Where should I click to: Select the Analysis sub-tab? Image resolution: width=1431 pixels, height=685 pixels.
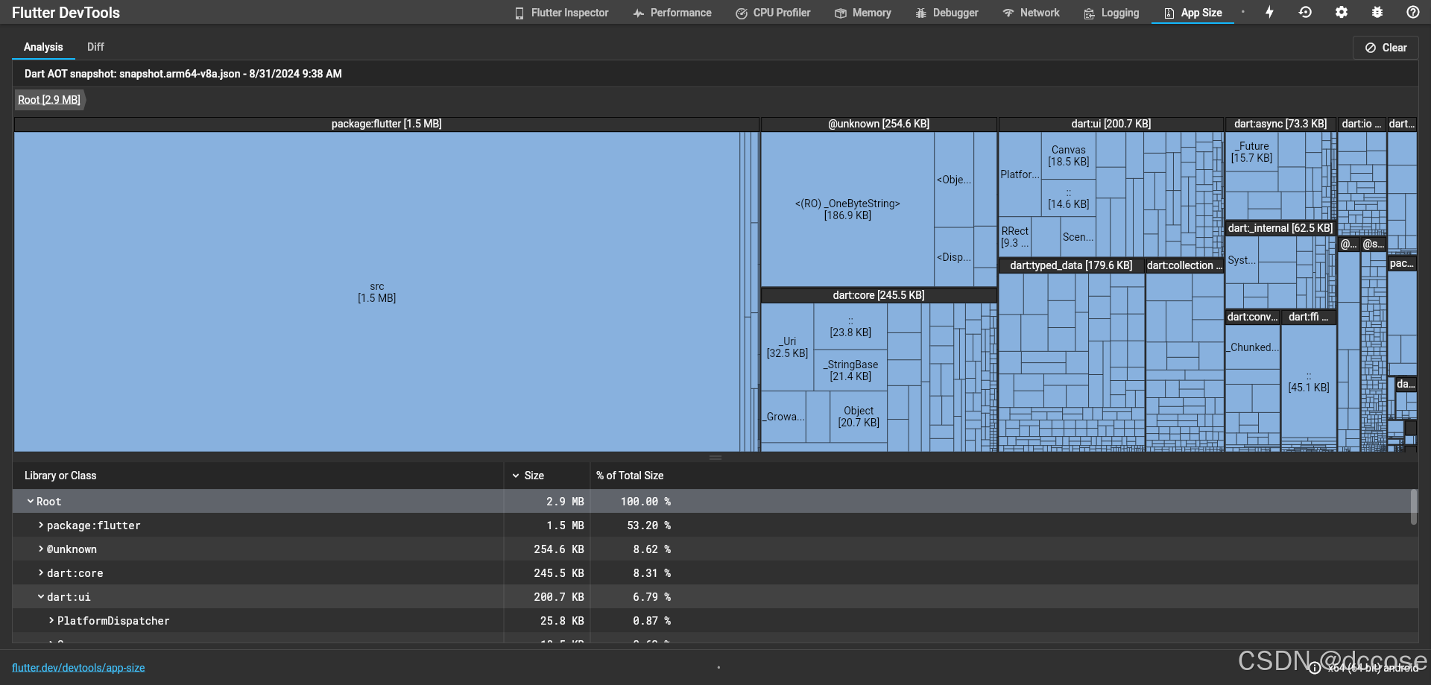click(43, 47)
